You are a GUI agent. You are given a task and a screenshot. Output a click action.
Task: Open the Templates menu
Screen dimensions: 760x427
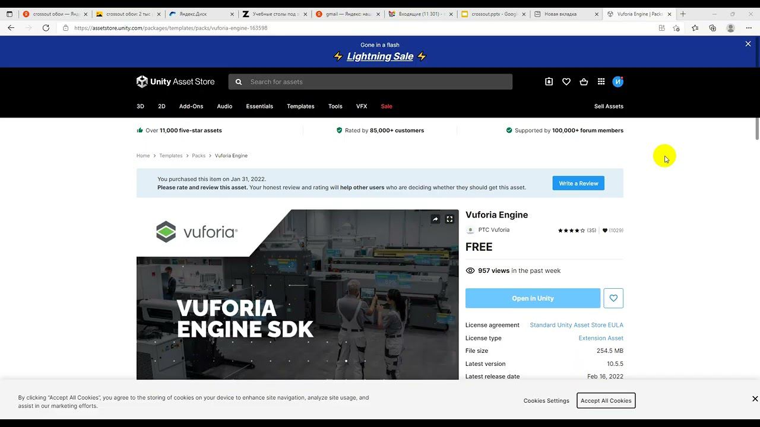click(x=300, y=106)
